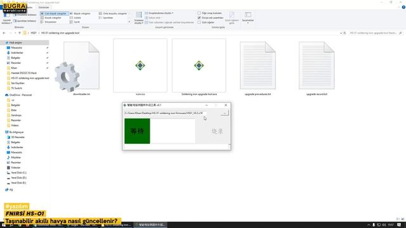Toggle Önizleme bölmesi preview pane
Viewport: 406px width, 228px height.
(25, 15)
